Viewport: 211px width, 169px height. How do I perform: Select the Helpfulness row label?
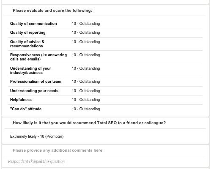pyautogui.click(x=21, y=100)
